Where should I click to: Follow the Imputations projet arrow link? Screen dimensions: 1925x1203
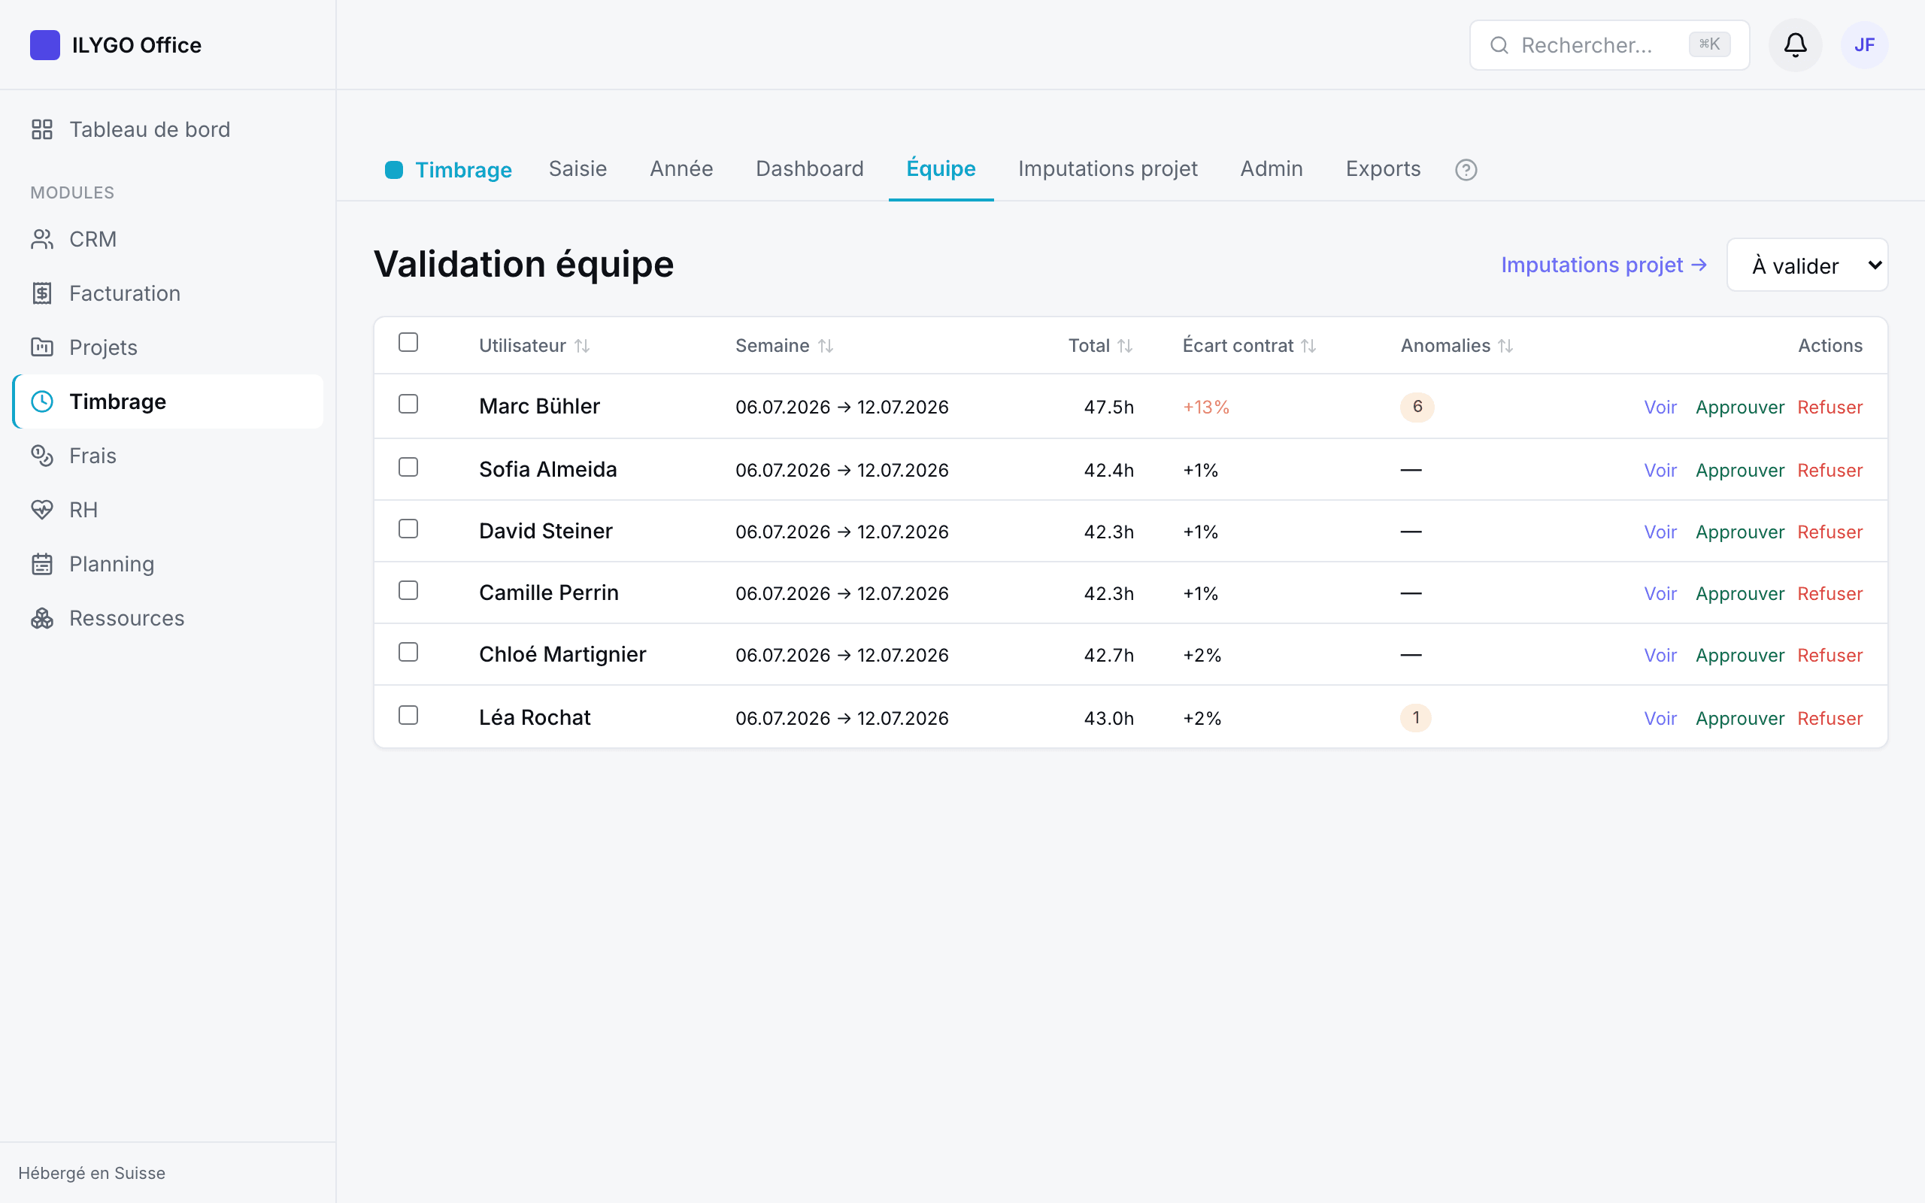pos(1604,265)
